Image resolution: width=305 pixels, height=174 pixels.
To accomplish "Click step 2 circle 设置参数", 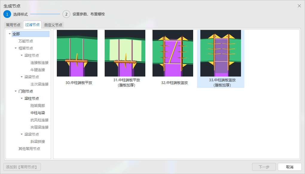I will [x=66, y=14].
